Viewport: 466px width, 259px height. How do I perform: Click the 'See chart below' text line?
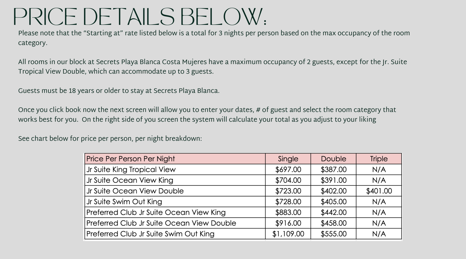tap(110, 139)
